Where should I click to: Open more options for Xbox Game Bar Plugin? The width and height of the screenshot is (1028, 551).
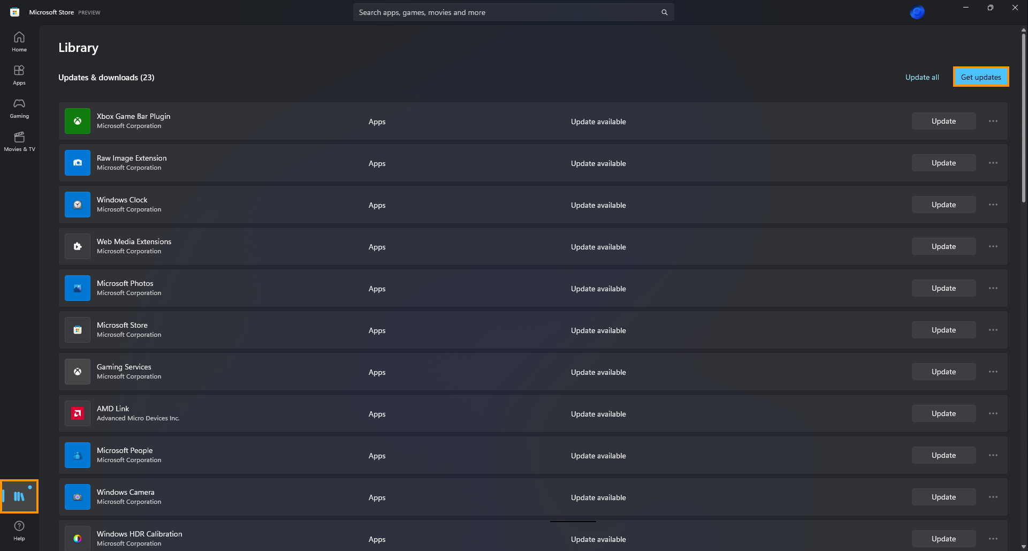(x=993, y=121)
